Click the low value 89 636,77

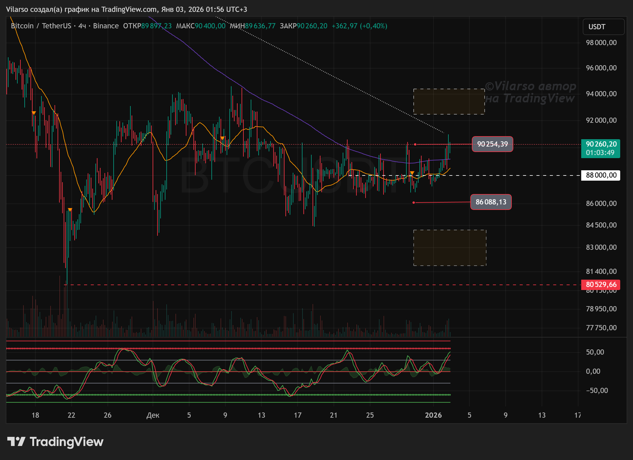(x=260, y=26)
